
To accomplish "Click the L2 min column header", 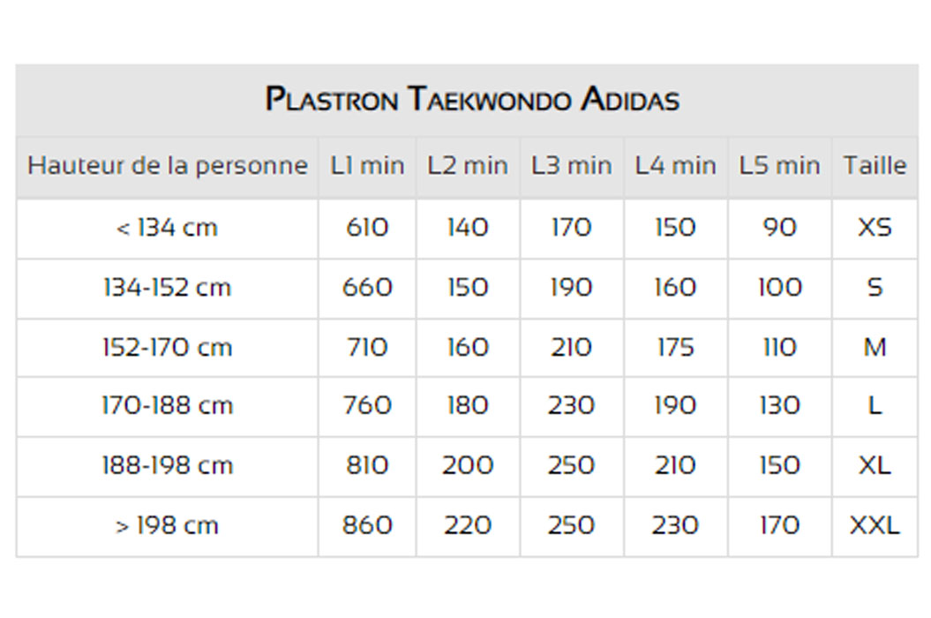I will pyautogui.click(x=468, y=166).
